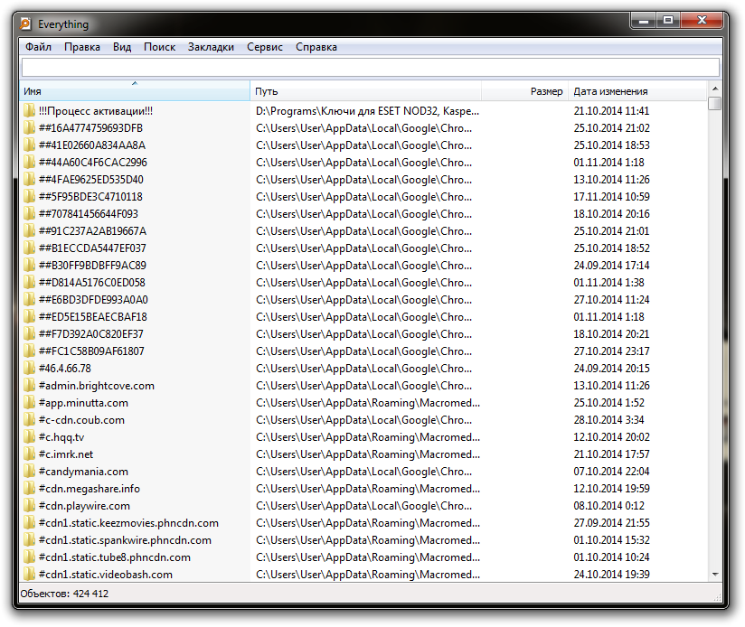Click date 07.10.2014 22:04
This screenshot has height=627, width=745.
pyautogui.click(x=611, y=472)
